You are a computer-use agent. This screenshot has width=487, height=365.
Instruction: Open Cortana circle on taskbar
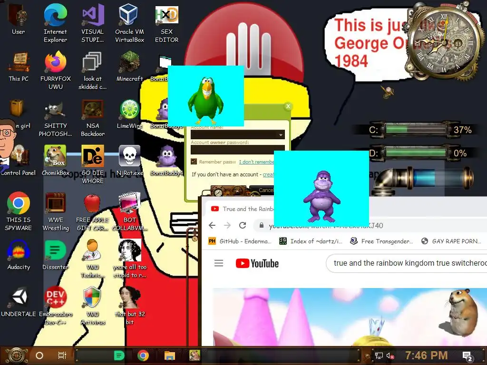click(39, 355)
